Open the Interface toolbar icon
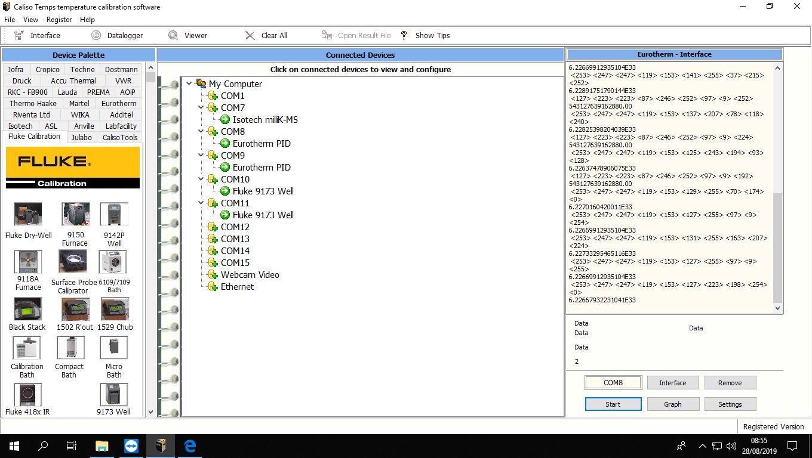The height and width of the screenshot is (458, 812). tap(19, 35)
